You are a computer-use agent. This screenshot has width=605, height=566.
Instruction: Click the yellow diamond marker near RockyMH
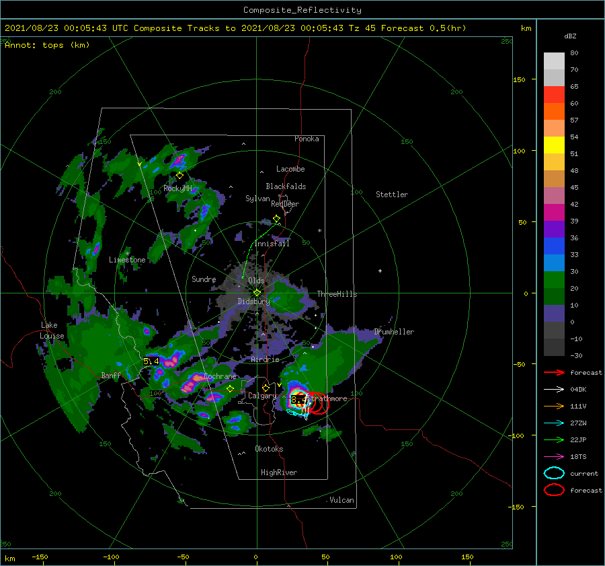click(179, 176)
